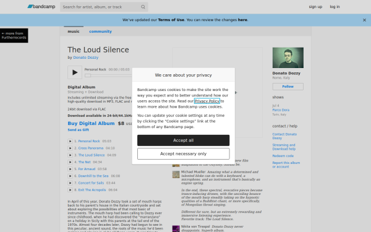Click the 'The Loud Silence' album title
This screenshot has height=232, width=371.
98,49
